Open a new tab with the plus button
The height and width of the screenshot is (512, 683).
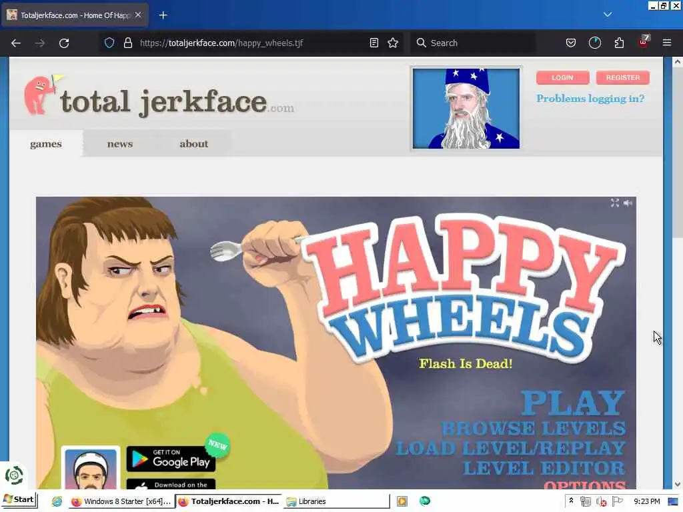163,15
